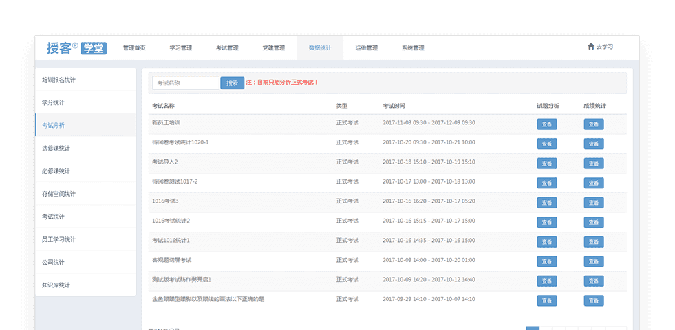View 成绩统计 for 待阅卷考试统计1020-1
This screenshot has width=675, height=330.
coord(594,144)
